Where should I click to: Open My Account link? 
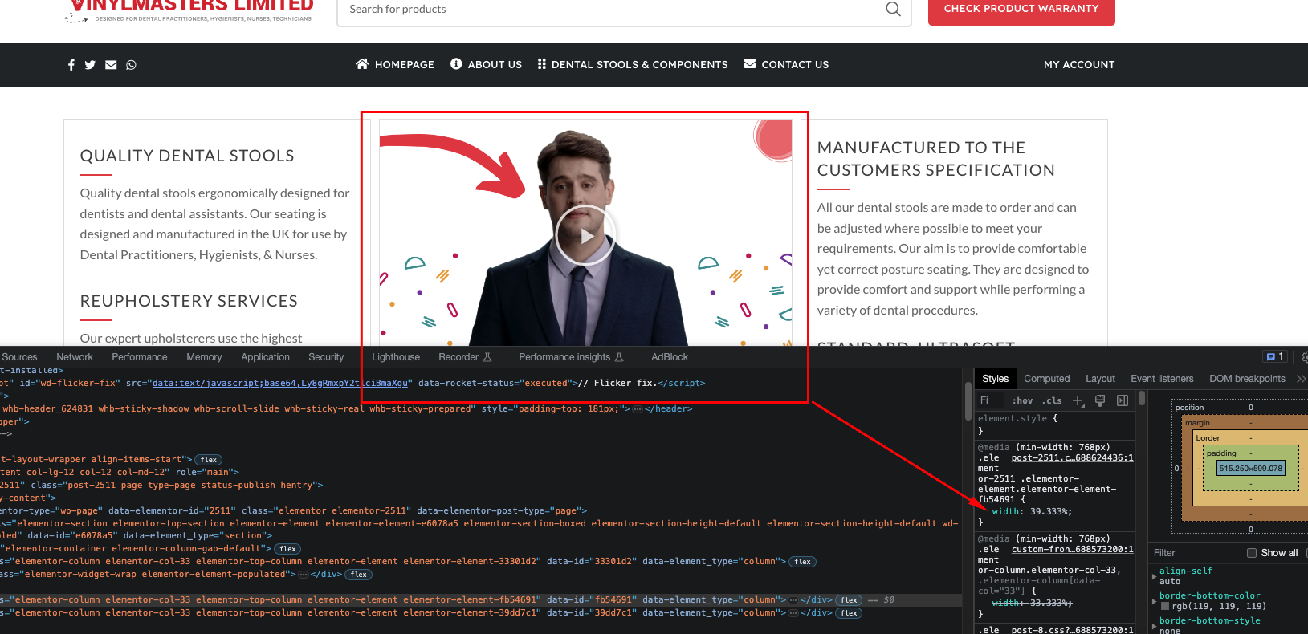[x=1079, y=64]
